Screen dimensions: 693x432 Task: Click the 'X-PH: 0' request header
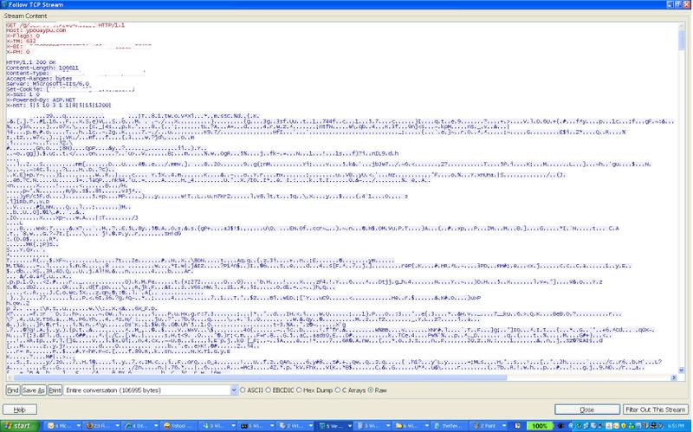[x=18, y=52]
